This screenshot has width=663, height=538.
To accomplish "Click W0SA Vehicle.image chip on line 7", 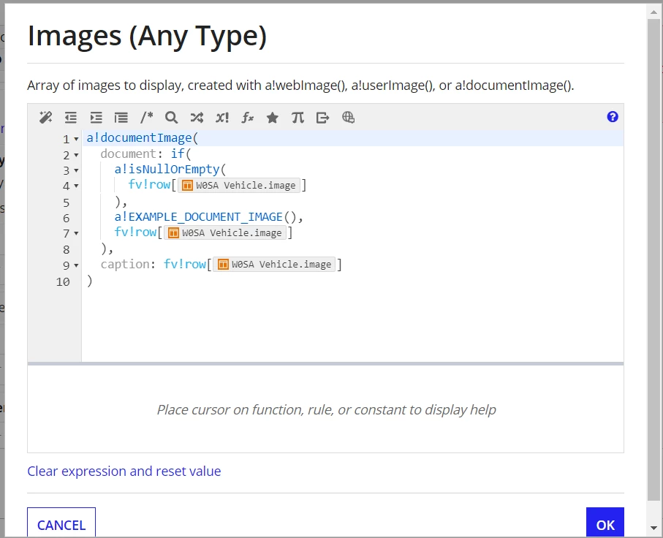I will 225,232.
